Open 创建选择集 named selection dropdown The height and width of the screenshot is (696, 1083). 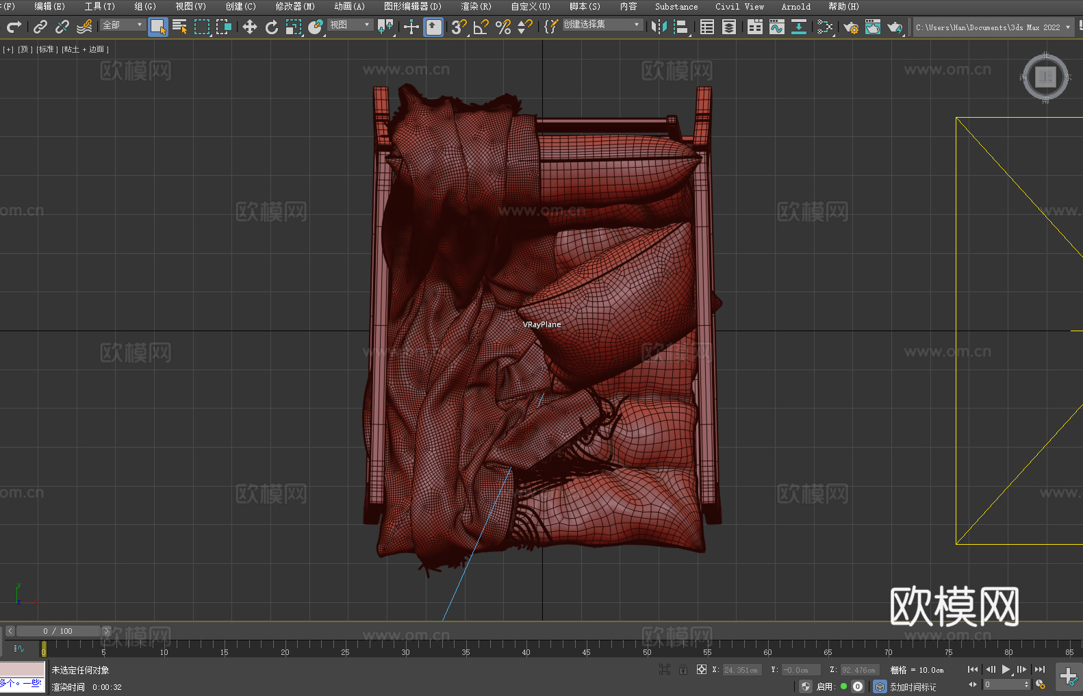pyautogui.click(x=602, y=25)
